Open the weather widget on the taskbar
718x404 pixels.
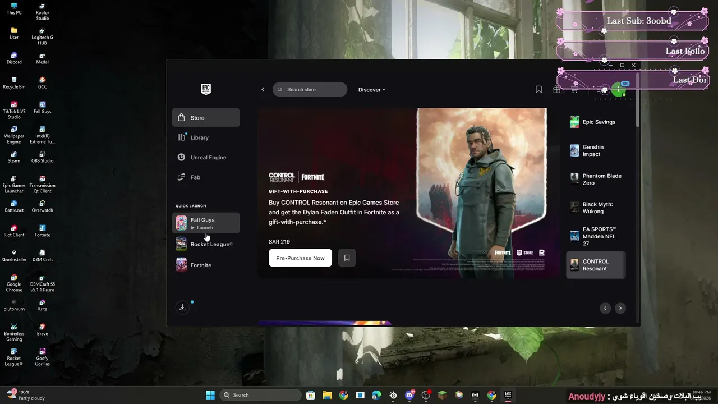26,395
